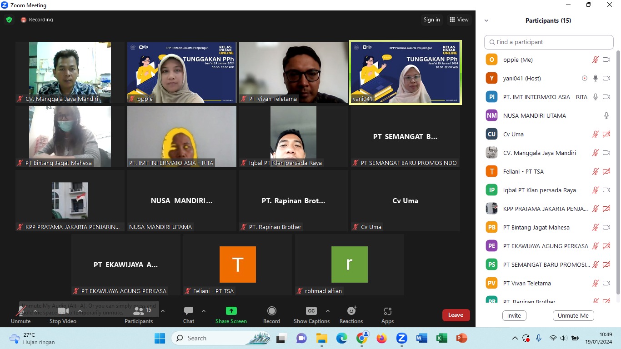Click the red Leave button
The image size is (621, 349).
456,315
